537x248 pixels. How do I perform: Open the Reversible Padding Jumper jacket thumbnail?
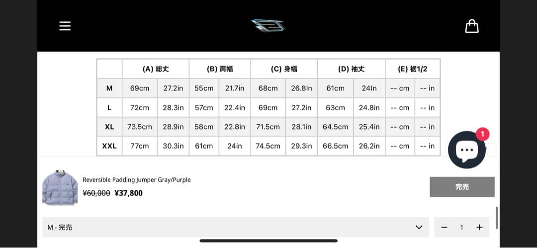(60, 187)
